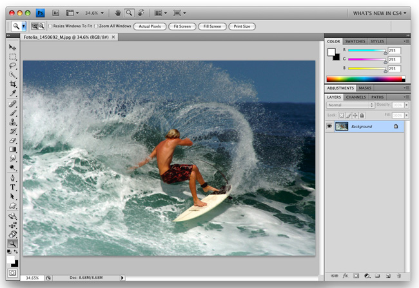The image size is (419, 288).
Task: Select the Move tool
Action: click(x=13, y=47)
